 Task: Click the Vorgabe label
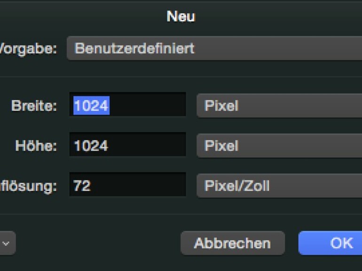pos(28,48)
